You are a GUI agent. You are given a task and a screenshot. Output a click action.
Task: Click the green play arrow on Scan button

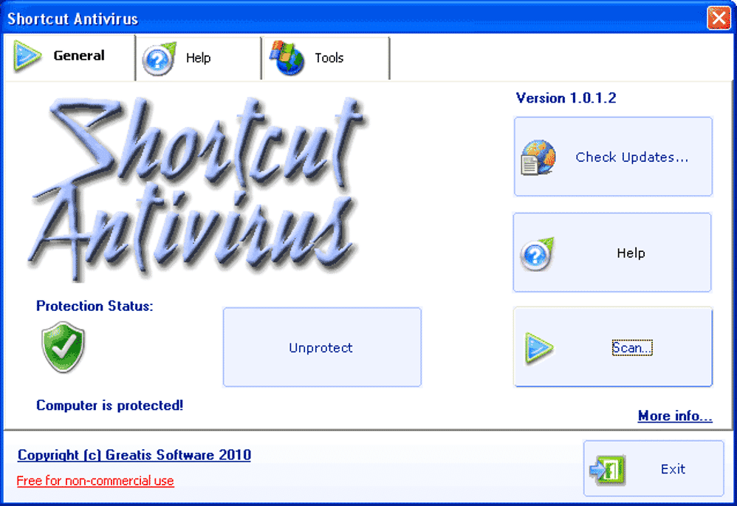click(x=538, y=347)
